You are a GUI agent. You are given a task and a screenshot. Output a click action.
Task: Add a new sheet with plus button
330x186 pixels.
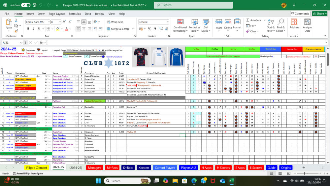pos(304,167)
